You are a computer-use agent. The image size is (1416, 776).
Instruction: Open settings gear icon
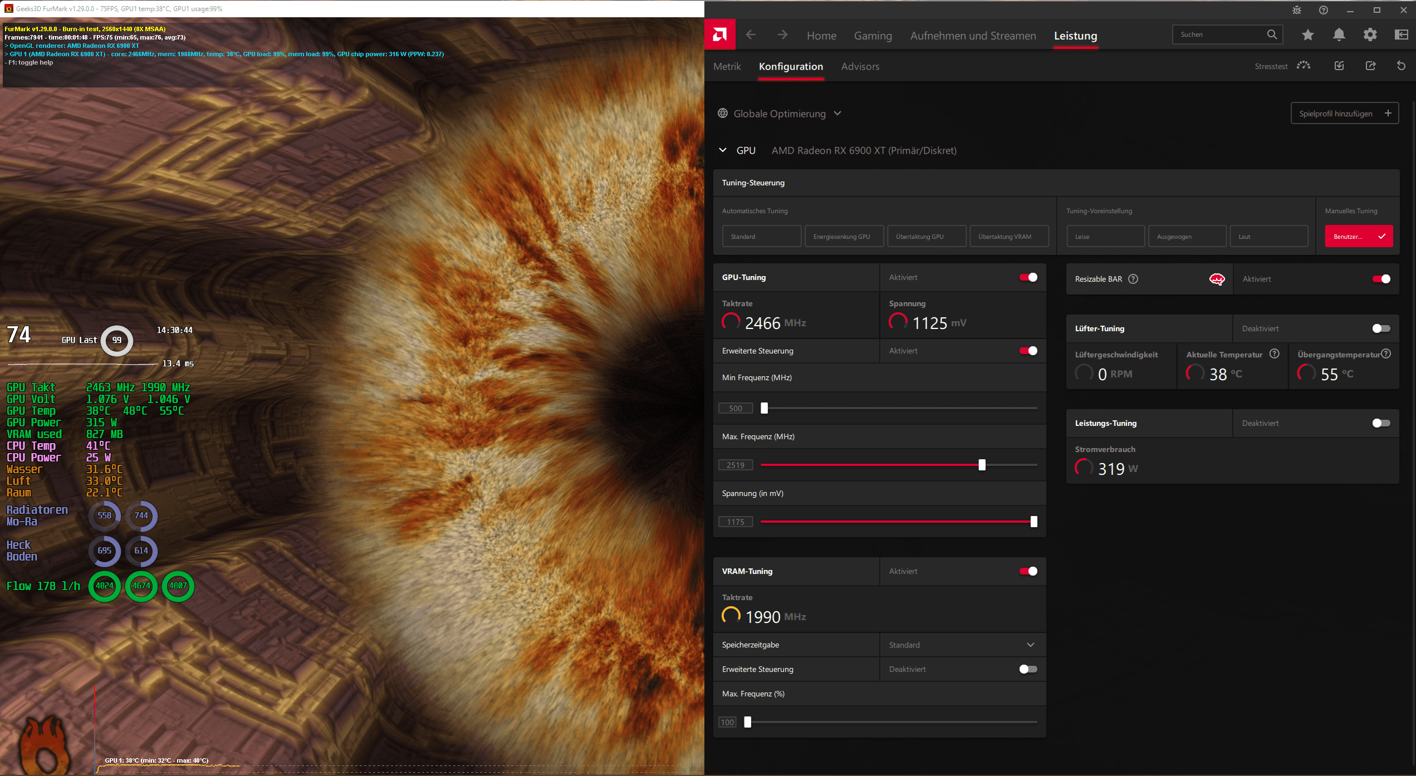point(1370,35)
